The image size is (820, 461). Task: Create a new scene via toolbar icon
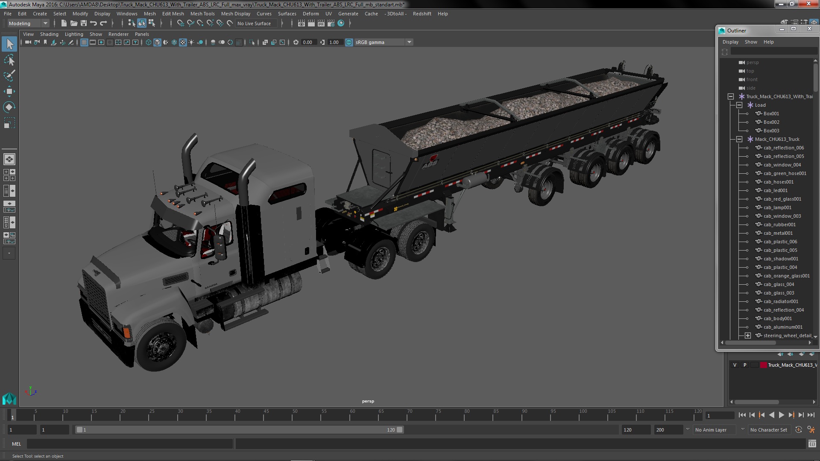[64, 23]
